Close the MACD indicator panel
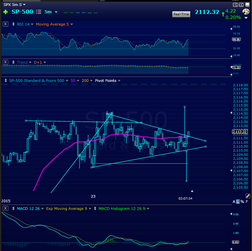 (x=5, y=208)
